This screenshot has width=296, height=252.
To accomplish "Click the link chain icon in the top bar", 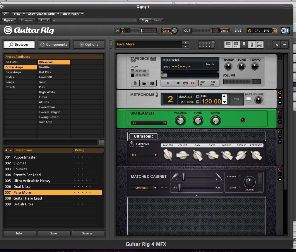I will coord(5,13).
